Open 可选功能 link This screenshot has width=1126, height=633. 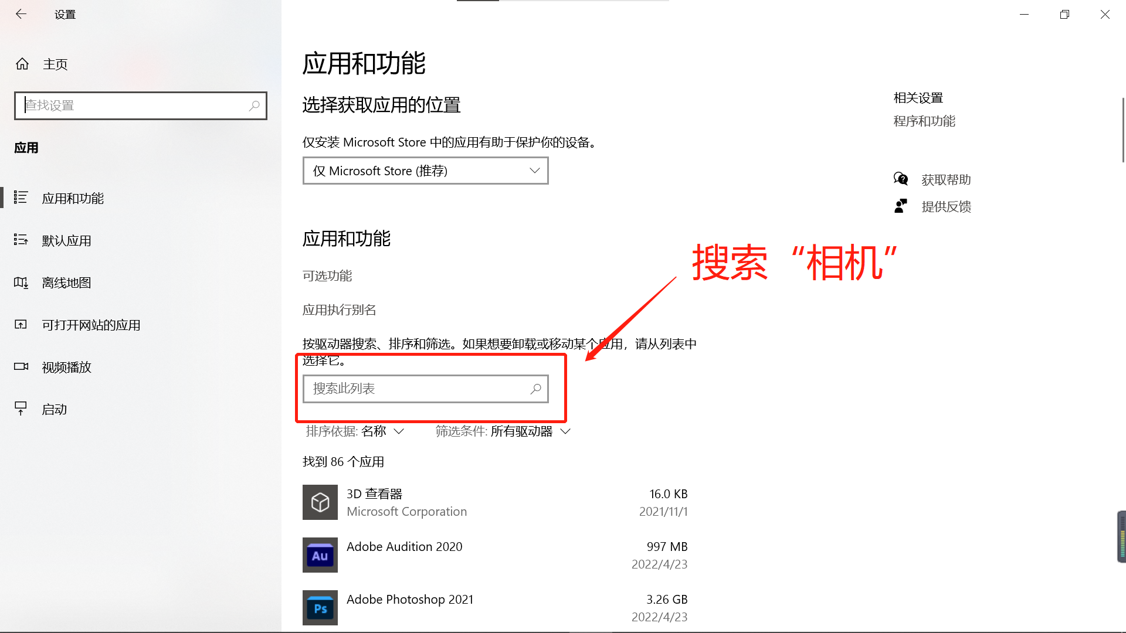tap(327, 276)
